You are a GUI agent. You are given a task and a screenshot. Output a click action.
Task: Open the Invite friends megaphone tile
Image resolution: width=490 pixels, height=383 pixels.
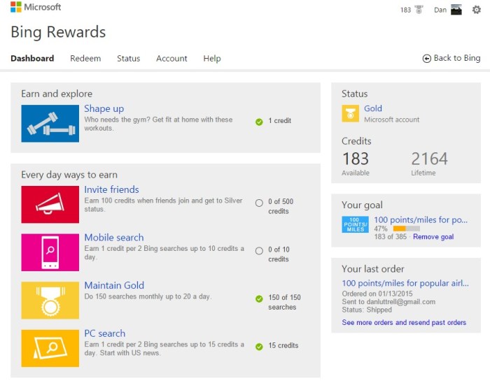click(x=50, y=205)
